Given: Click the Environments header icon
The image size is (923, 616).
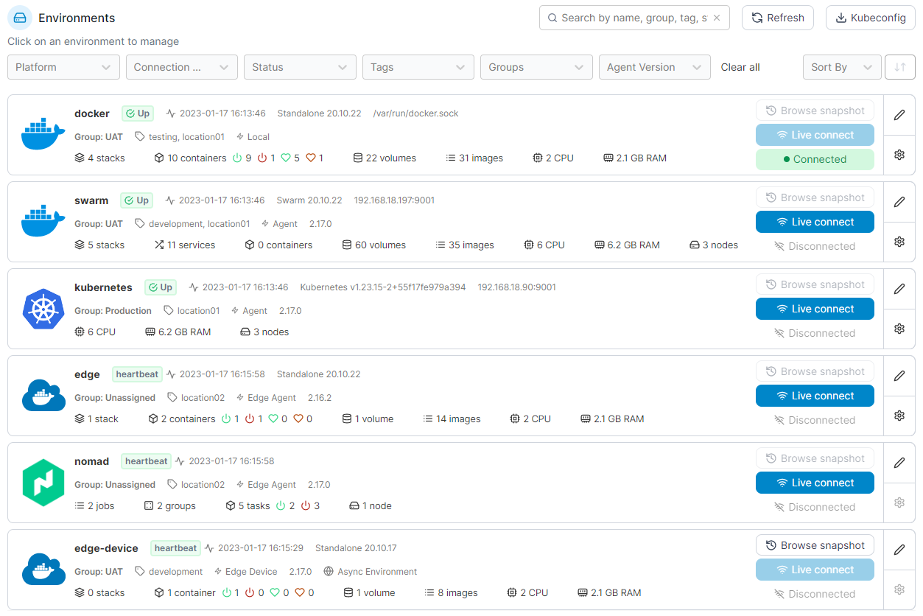Looking at the screenshot, I should [x=20, y=18].
